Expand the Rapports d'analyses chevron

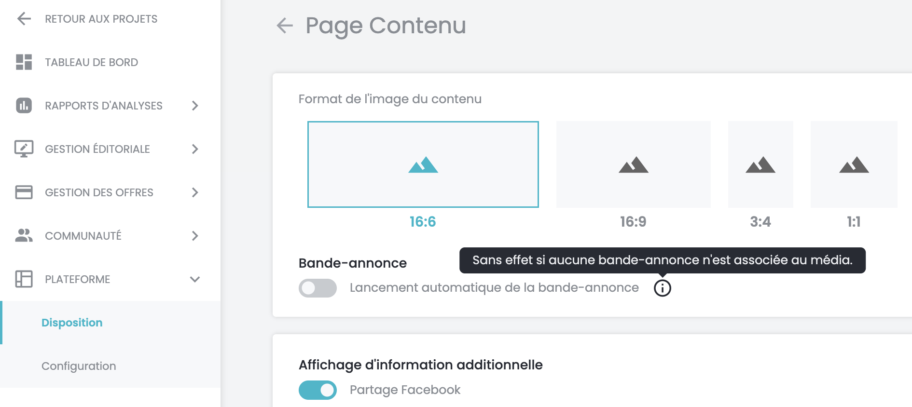pos(195,106)
